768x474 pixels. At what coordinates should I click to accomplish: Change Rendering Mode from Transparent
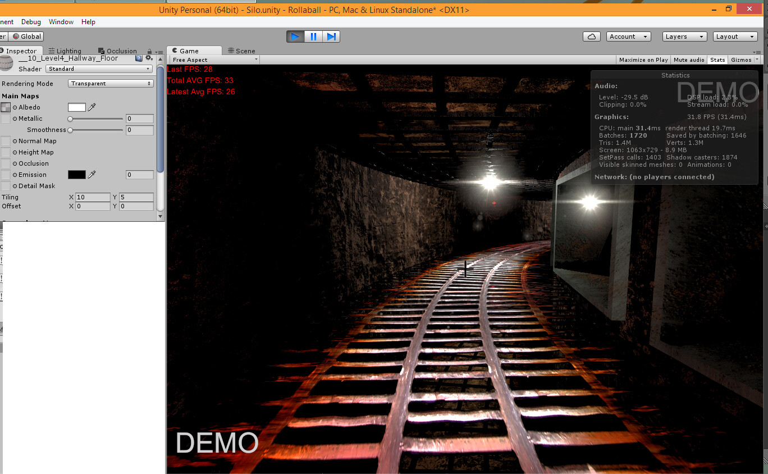110,83
